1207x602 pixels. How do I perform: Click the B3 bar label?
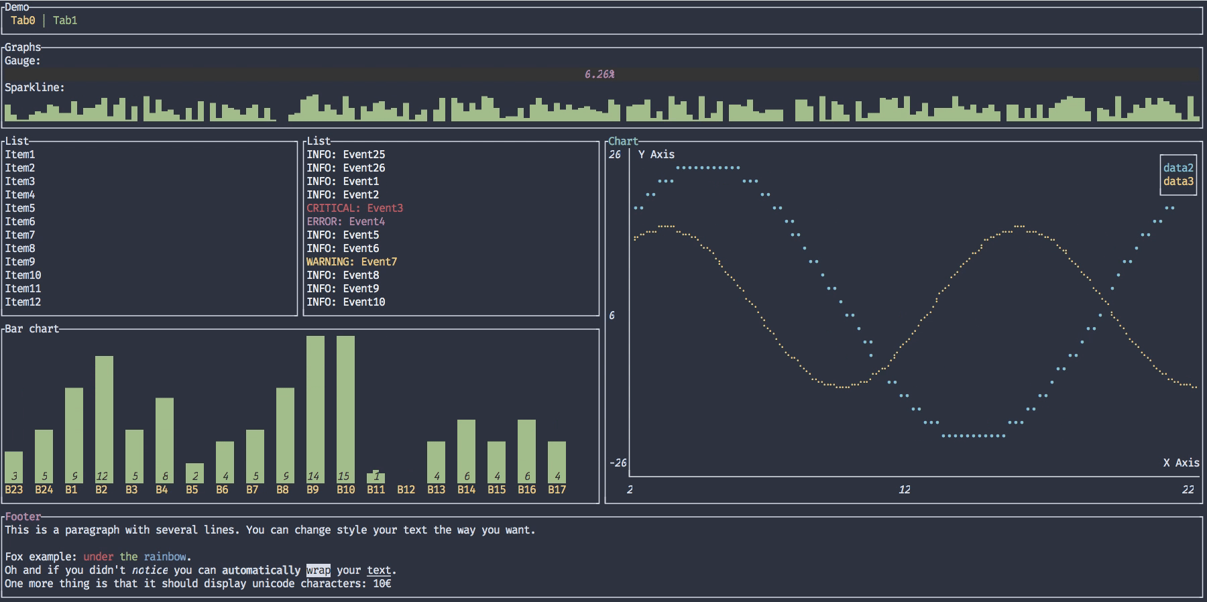(131, 490)
